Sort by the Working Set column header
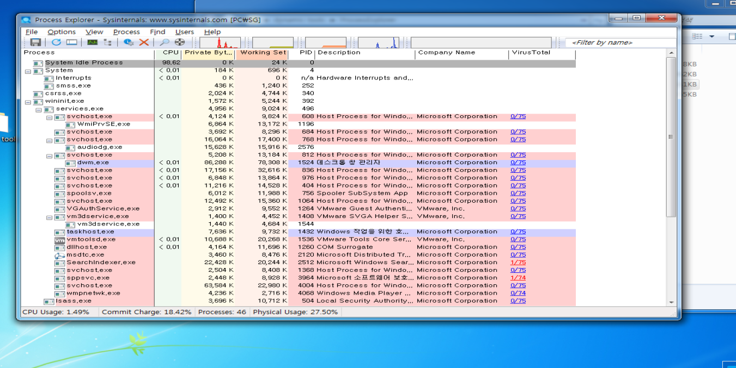Image resolution: width=736 pixels, height=368 pixels. [x=262, y=53]
